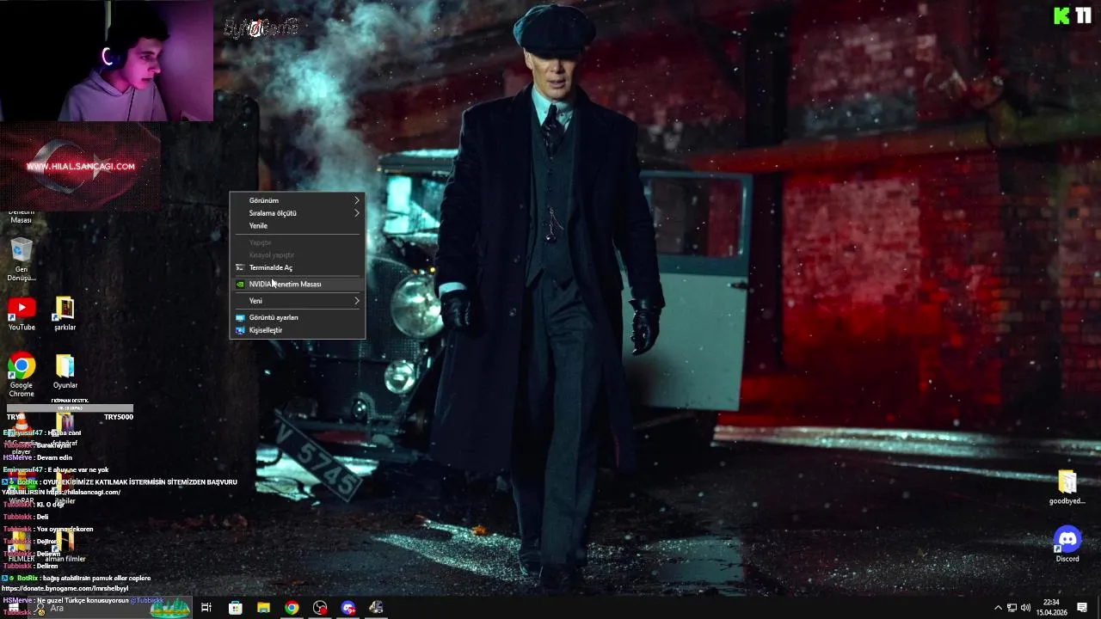Click the NVIDIA logo icon in context menu
Screen dimensions: 1101x619
tap(240, 285)
